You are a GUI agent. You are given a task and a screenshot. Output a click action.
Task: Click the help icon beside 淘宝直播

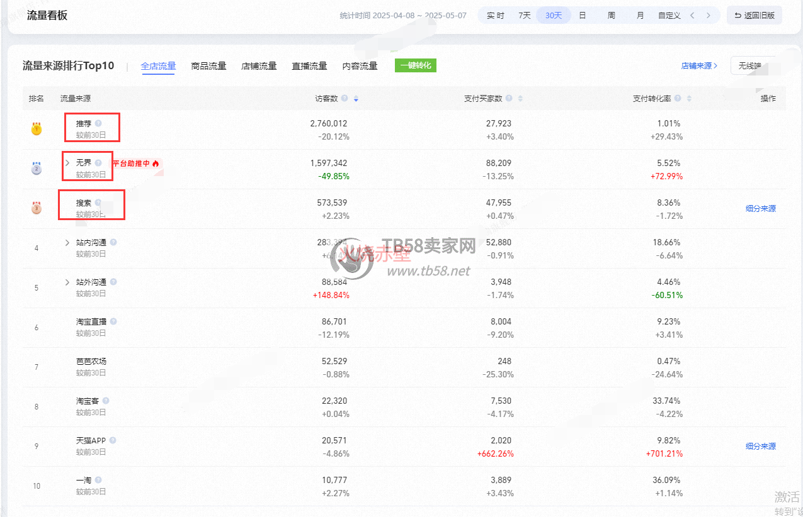[113, 321]
